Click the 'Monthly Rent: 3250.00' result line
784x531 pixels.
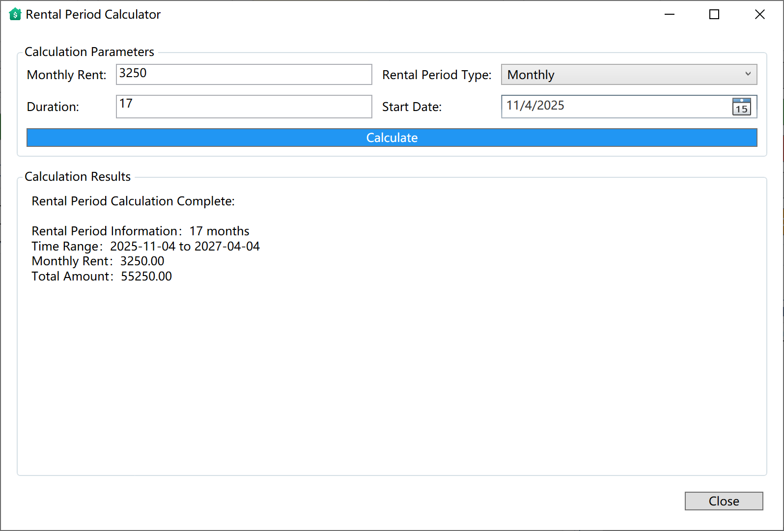pyautogui.click(x=98, y=261)
